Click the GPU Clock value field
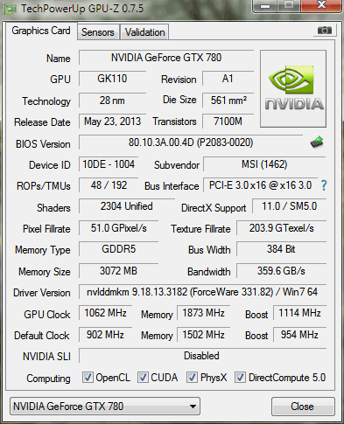 (105, 313)
